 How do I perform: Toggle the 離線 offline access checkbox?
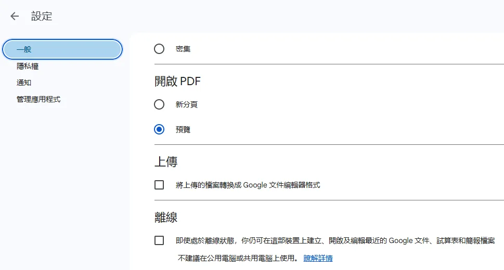pos(159,240)
